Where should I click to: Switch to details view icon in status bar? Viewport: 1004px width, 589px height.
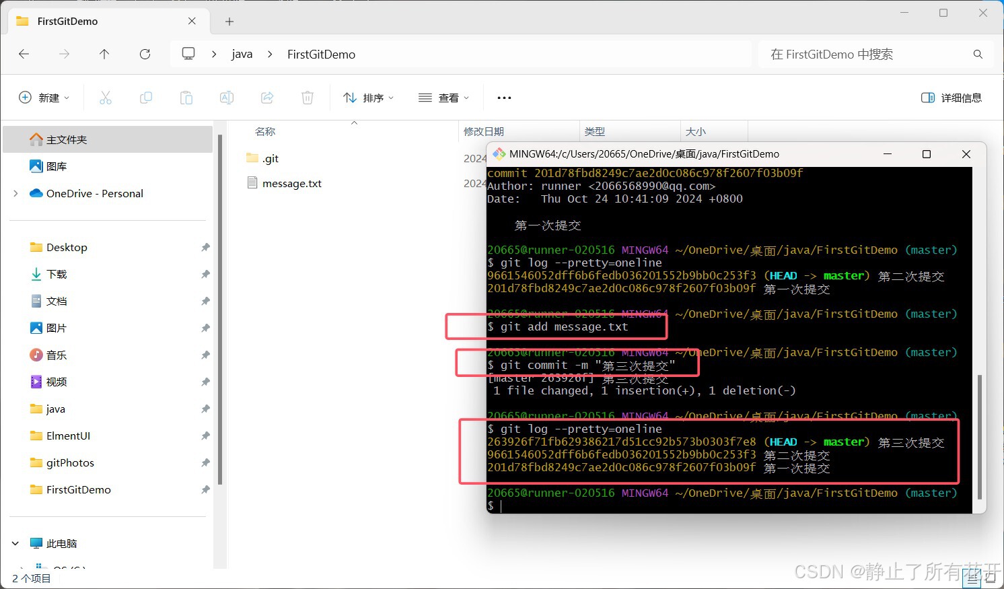tap(972, 578)
